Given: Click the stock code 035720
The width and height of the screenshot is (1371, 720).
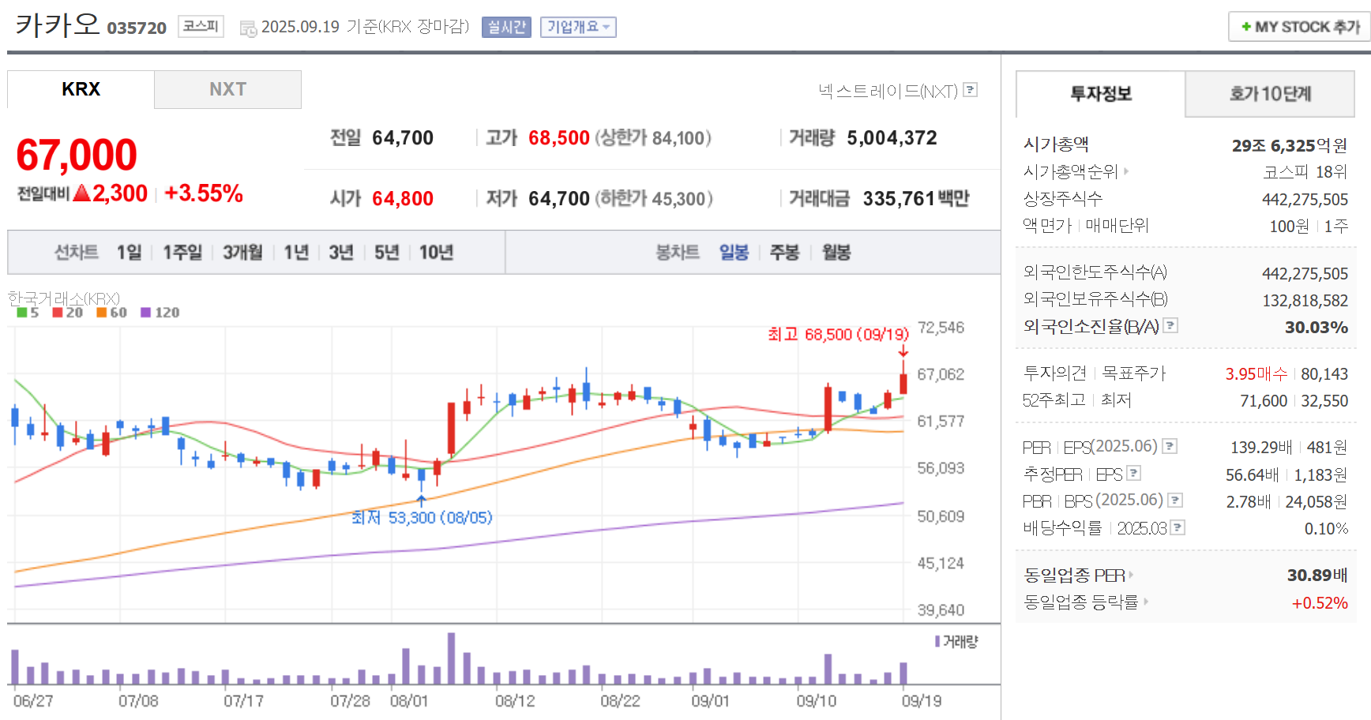Looking at the screenshot, I should pyautogui.click(x=137, y=28).
